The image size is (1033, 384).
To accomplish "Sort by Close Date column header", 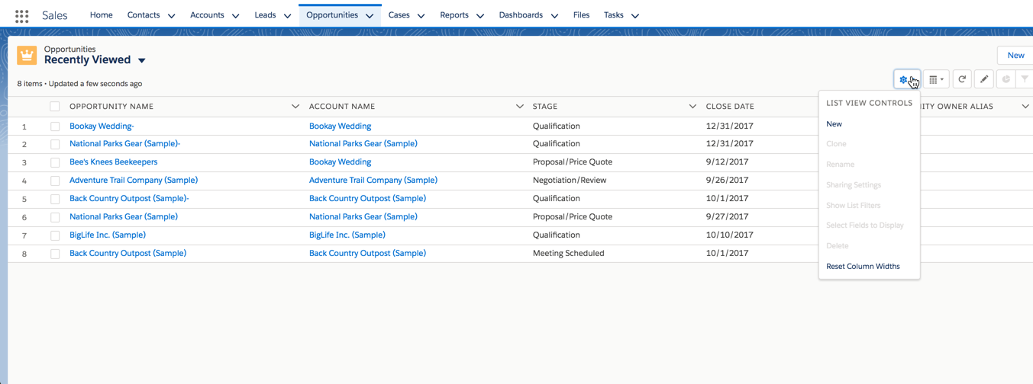I will click(730, 107).
